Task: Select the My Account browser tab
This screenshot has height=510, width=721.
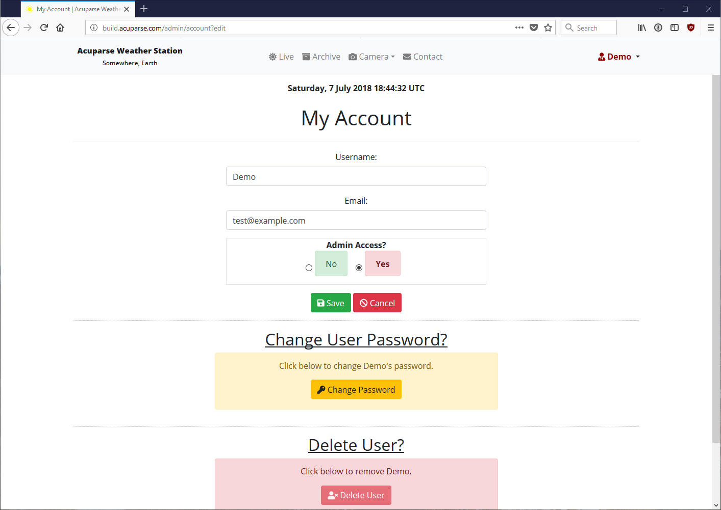Action: point(78,9)
